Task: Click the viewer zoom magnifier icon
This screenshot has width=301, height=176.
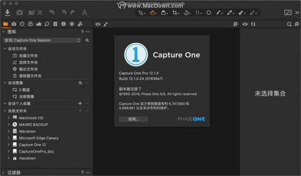Action: (235, 24)
